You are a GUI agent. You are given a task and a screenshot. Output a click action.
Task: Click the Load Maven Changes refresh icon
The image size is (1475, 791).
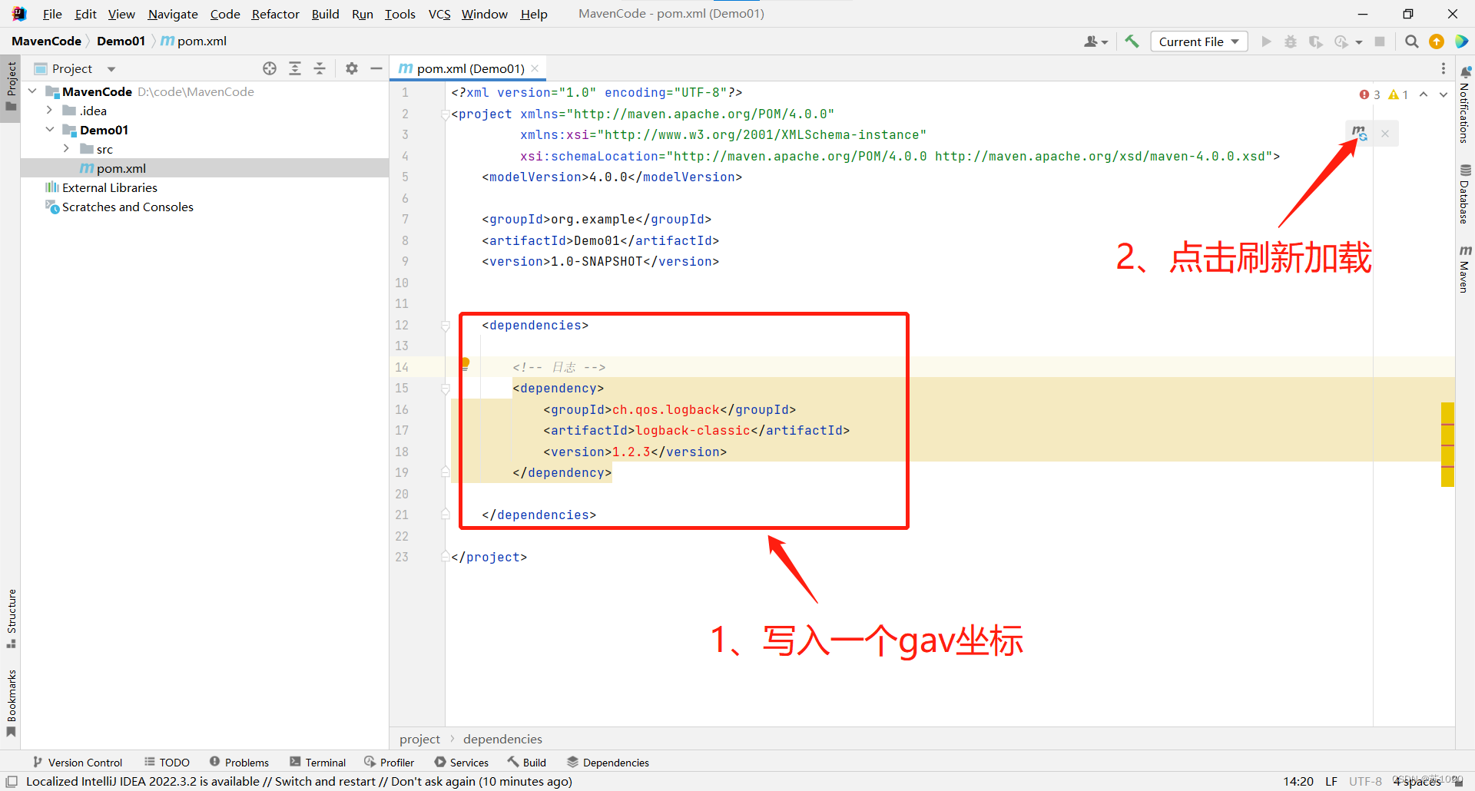[x=1360, y=134]
